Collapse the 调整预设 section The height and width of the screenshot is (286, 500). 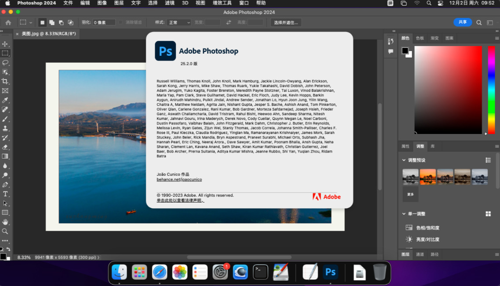point(404,160)
